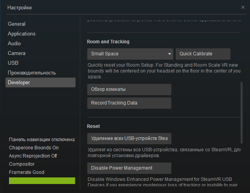Toggle the Chaperone Bounds On status
Screen dimensions: 250x193
(34, 148)
